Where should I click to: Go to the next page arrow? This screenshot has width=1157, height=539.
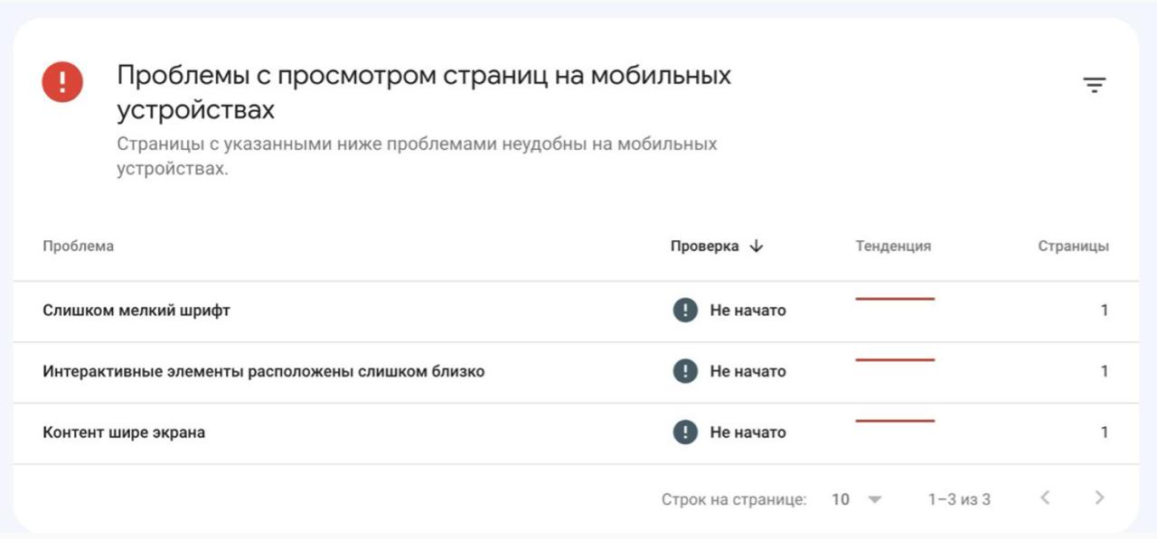pyautogui.click(x=1099, y=497)
